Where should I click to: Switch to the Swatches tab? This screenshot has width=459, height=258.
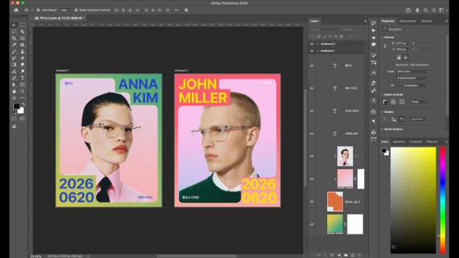(x=399, y=141)
